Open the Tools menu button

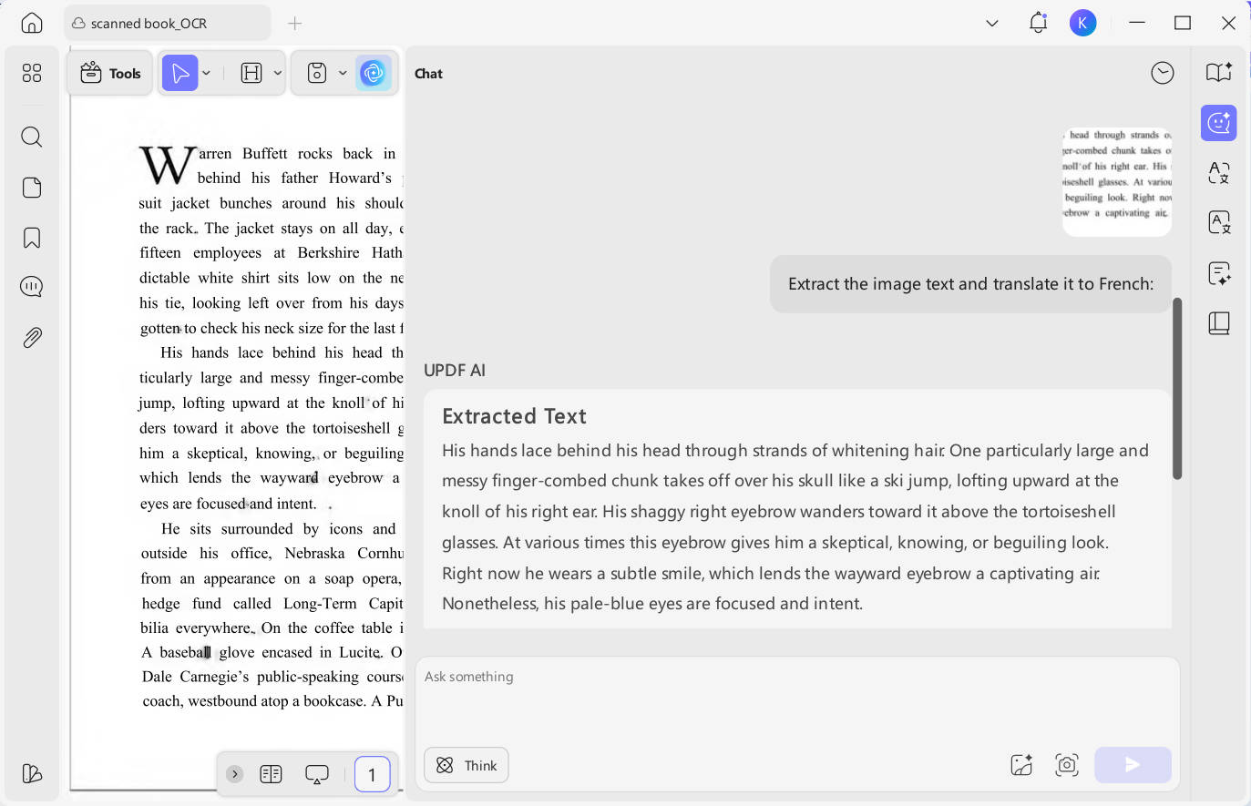(110, 73)
